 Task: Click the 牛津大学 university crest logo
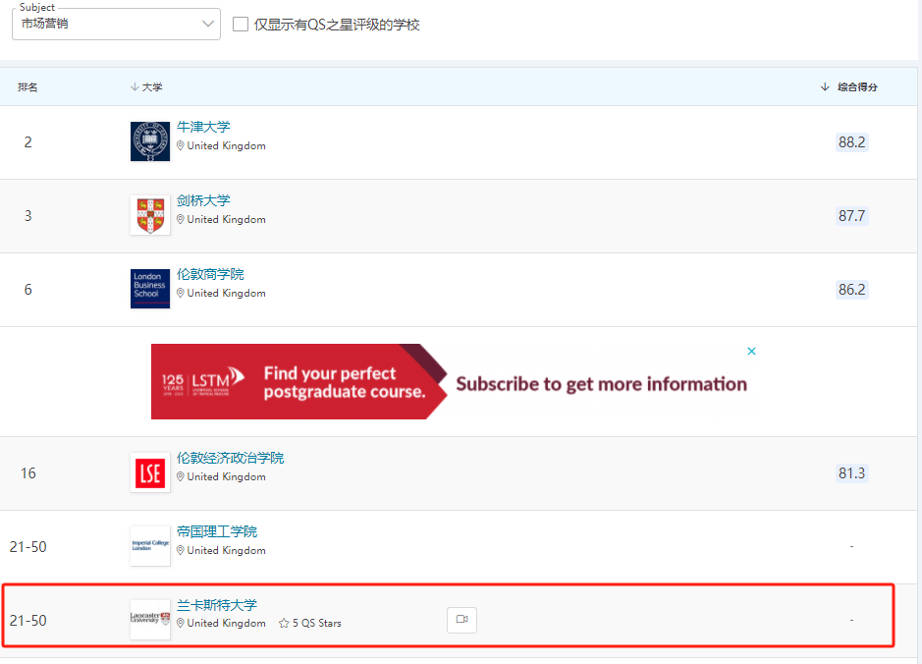click(149, 140)
